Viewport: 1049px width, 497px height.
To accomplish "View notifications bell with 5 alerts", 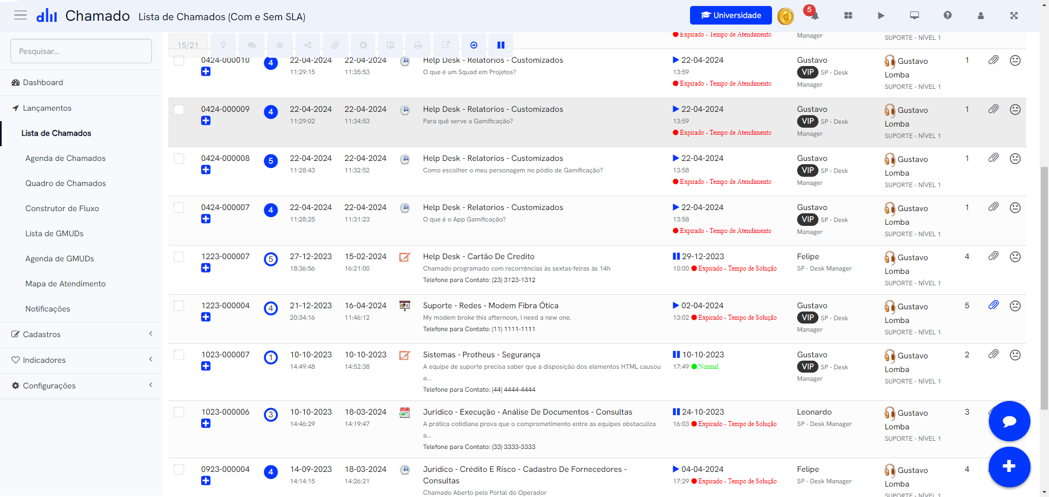I will coord(814,14).
